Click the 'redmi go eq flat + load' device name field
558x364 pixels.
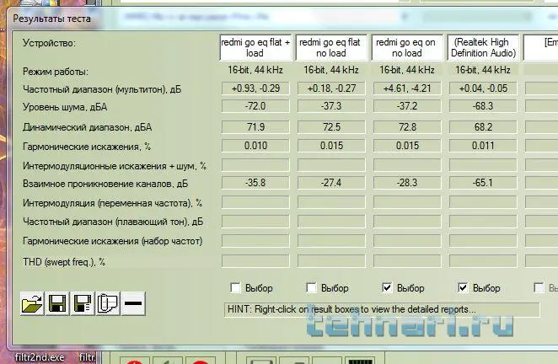pos(255,46)
